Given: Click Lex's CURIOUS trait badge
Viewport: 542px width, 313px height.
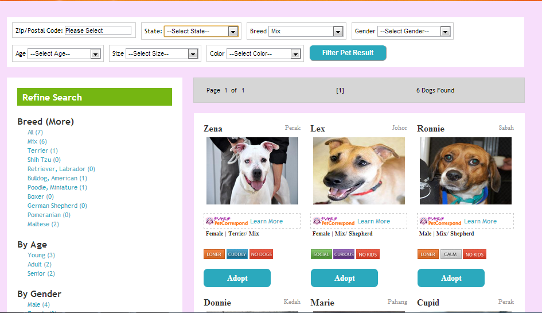Looking at the screenshot, I should 344,254.
